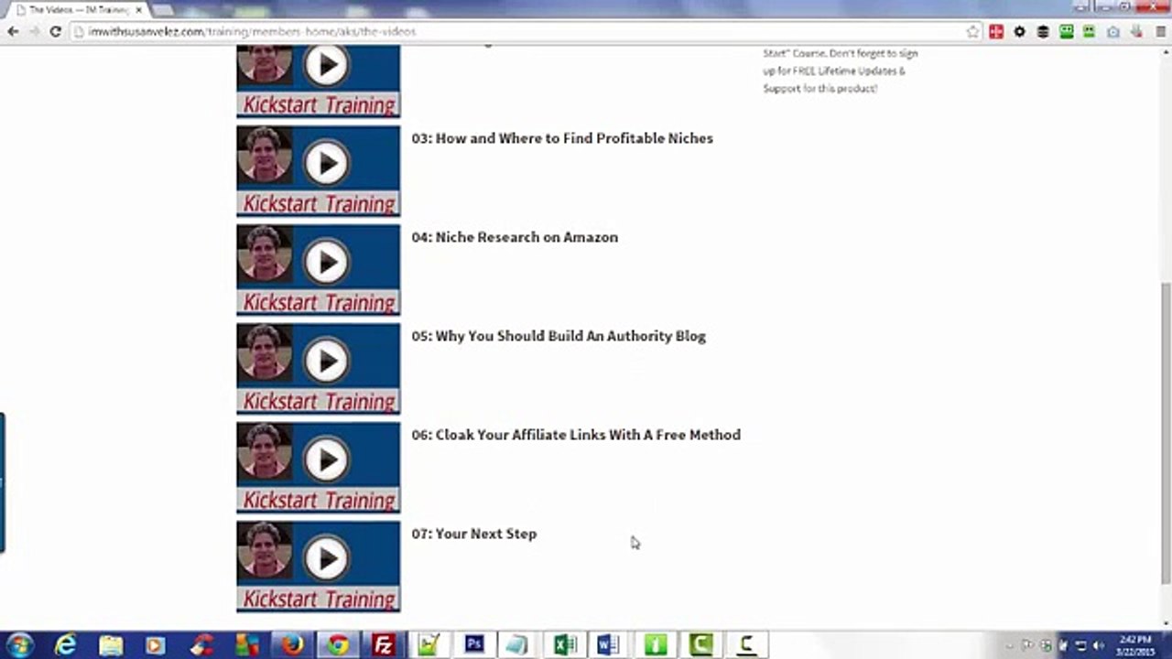The height and width of the screenshot is (659, 1172).
Task: Bookmark page with the star icon
Action: (972, 31)
